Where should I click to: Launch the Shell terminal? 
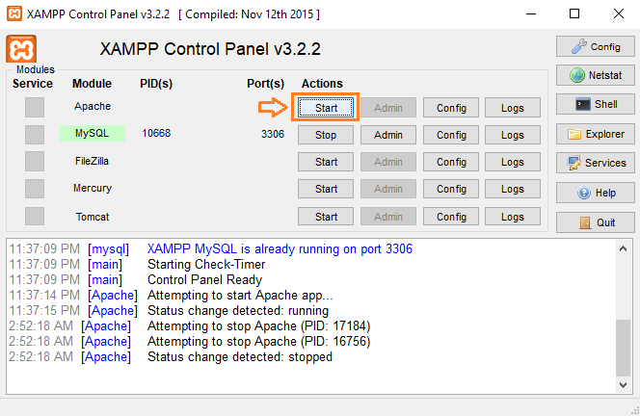click(596, 104)
